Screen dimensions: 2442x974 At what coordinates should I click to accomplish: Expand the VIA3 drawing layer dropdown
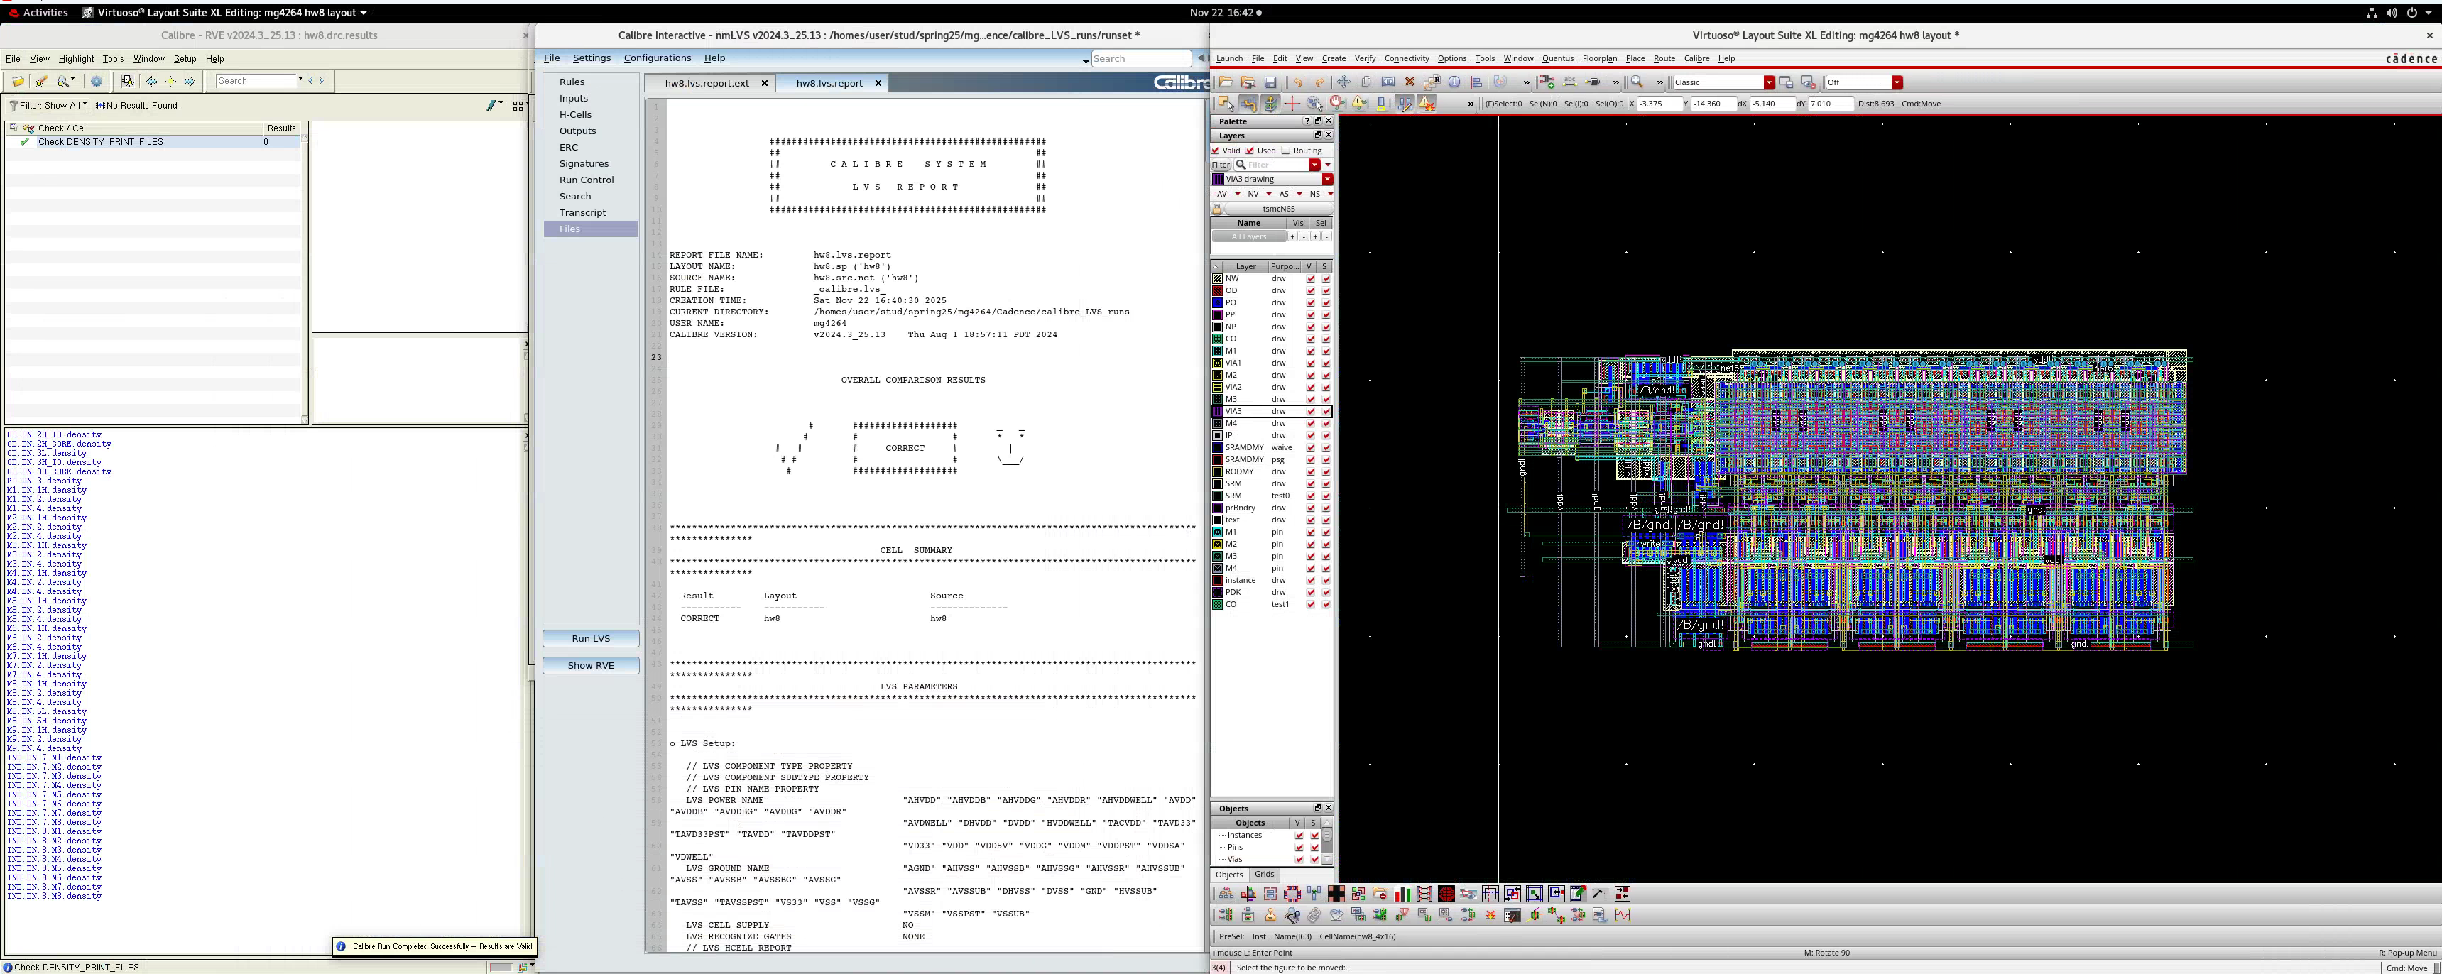(1327, 179)
